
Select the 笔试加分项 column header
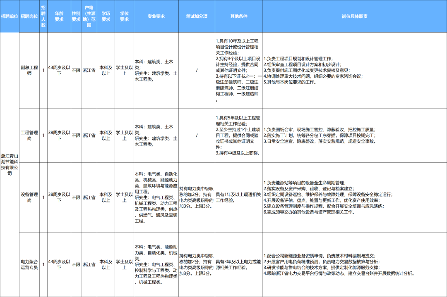197,16
